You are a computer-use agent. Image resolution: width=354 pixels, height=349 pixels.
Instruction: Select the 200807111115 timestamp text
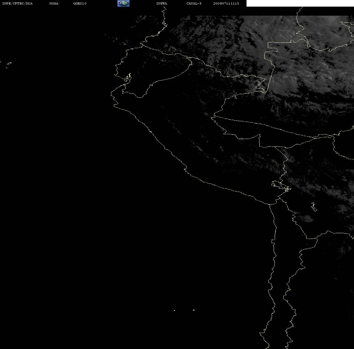tap(226, 3)
